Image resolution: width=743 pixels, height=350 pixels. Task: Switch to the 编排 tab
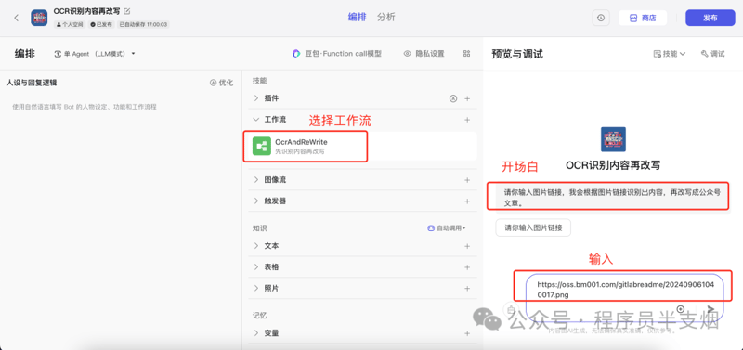tap(358, 18)
